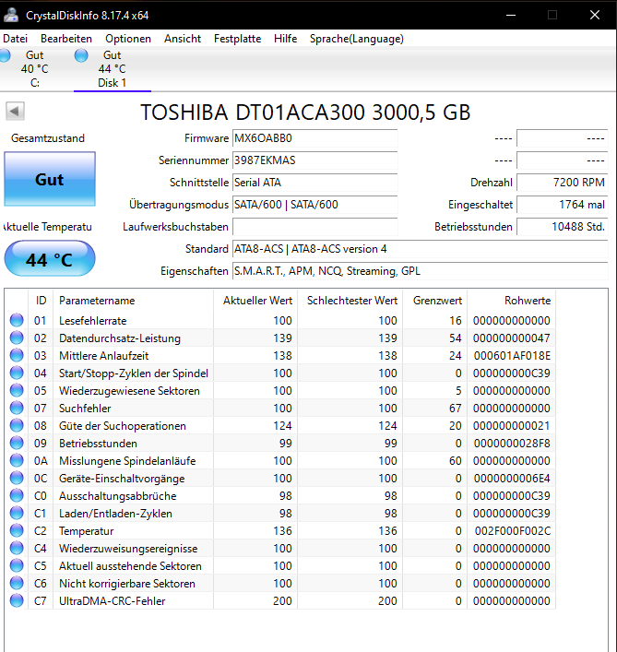Click the Betriebsstunden value 10488 Std.
The height and width of the screenshot is (652, 617).
tap(562, 227)
